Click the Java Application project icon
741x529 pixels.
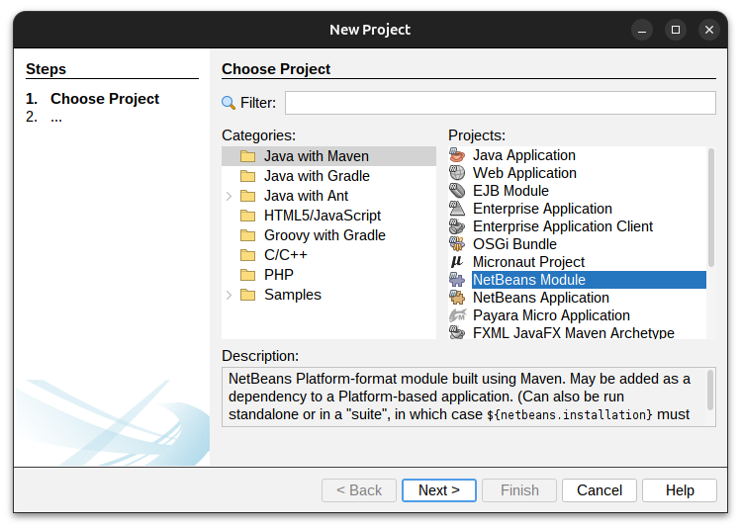point(457,155)
